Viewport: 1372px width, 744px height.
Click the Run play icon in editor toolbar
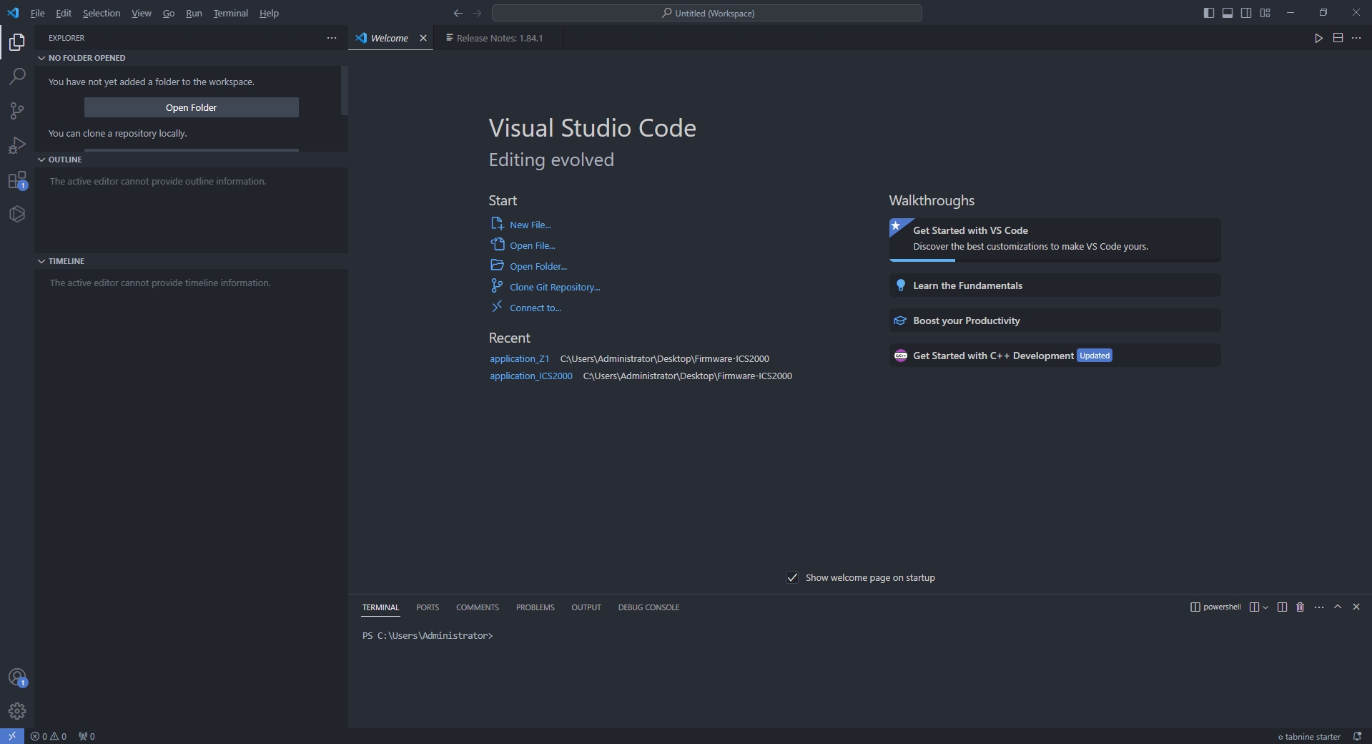[x=1318, y=38]
